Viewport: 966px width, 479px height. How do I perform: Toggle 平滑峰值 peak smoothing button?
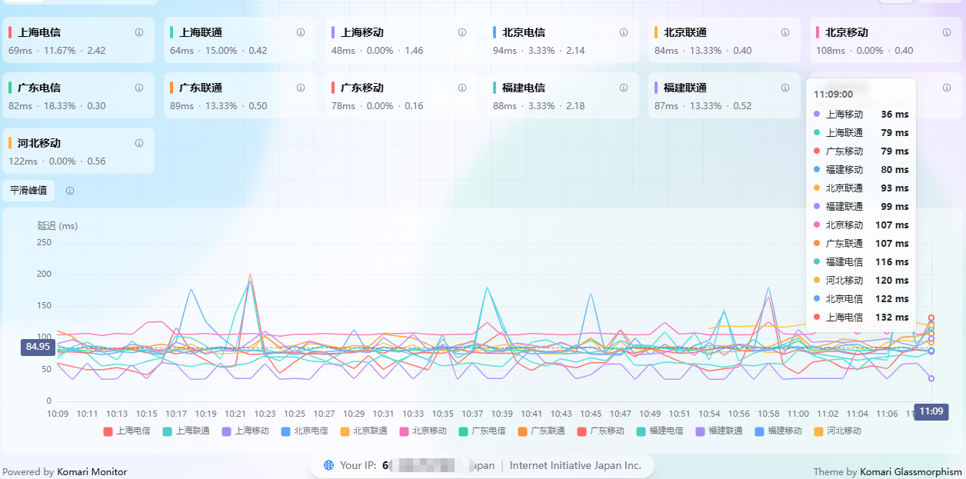coord(28,191)
